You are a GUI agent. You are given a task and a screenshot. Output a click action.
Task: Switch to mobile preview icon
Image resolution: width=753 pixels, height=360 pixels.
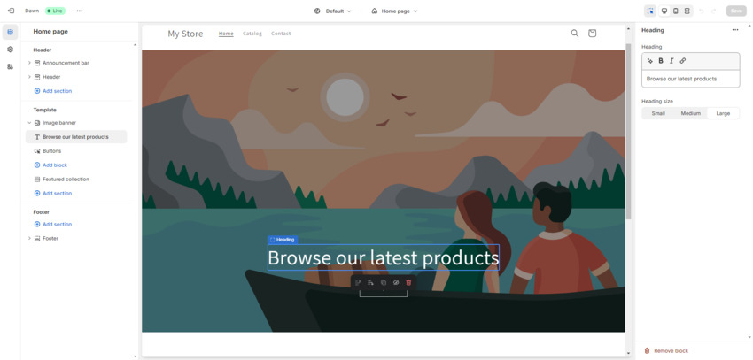click(x=676, y=11)
